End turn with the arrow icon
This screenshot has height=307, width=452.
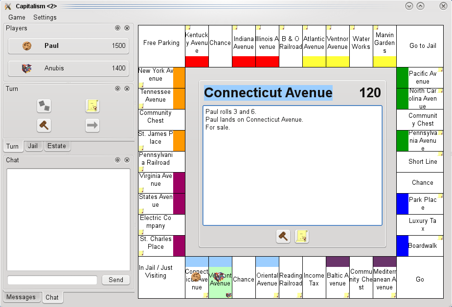pos(92,125)
